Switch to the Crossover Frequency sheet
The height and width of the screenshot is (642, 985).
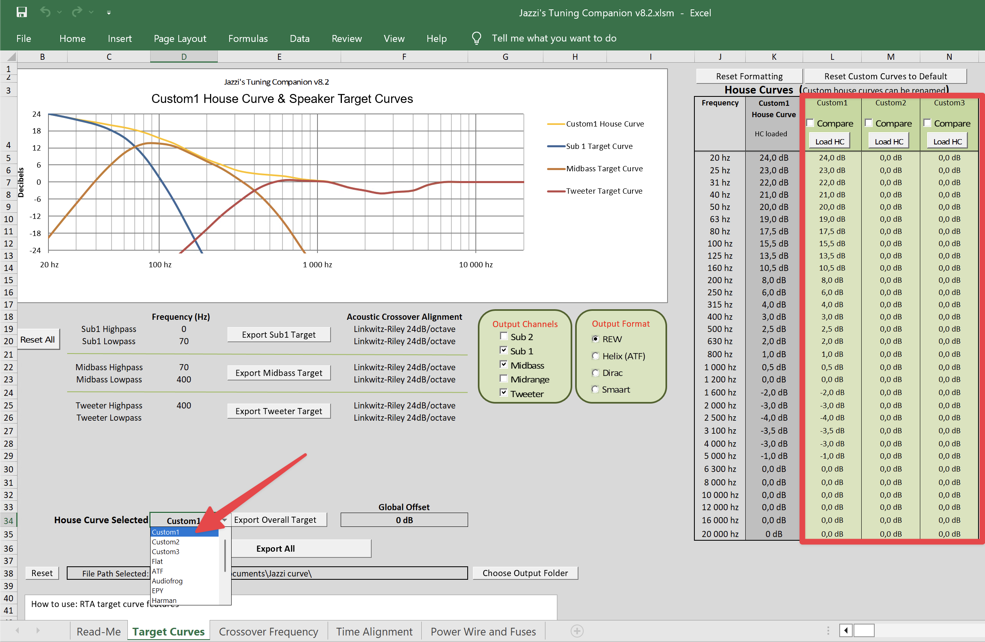click(268, 631)
